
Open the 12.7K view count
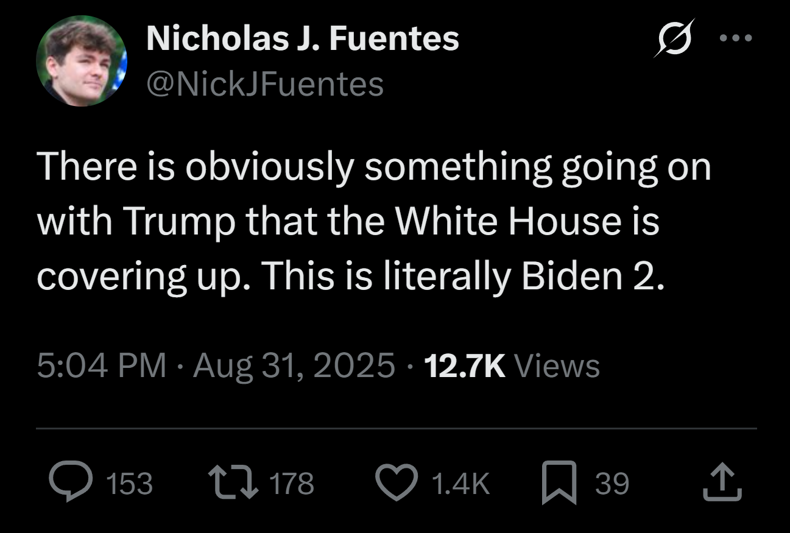click(464, 366)
